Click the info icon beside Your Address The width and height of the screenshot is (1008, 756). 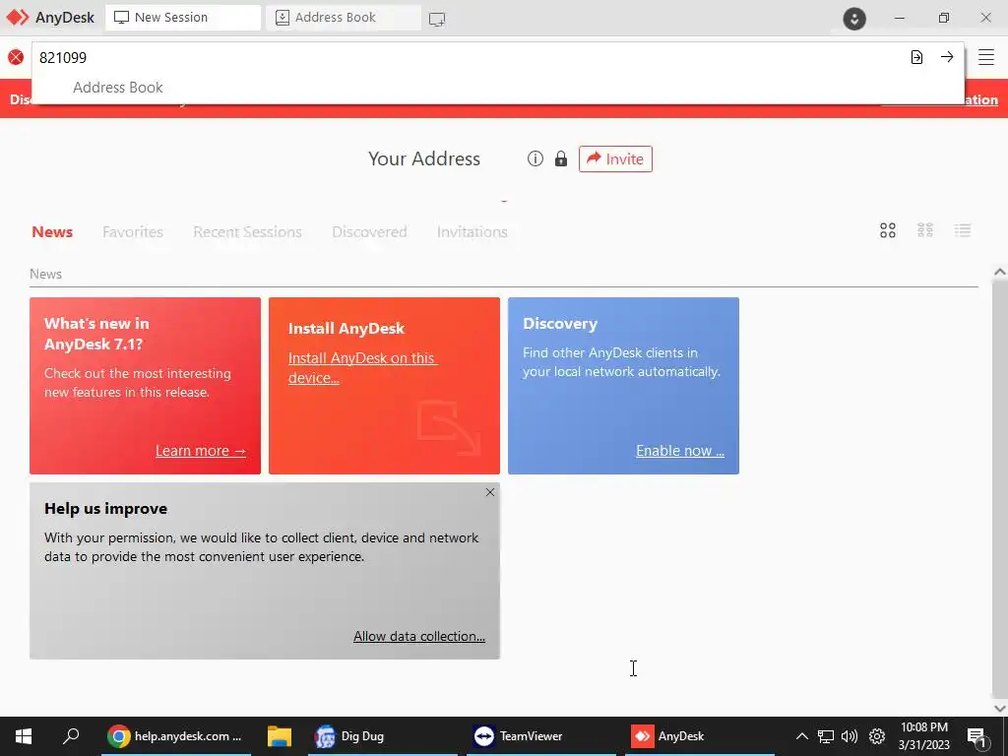tap(535, 158)
